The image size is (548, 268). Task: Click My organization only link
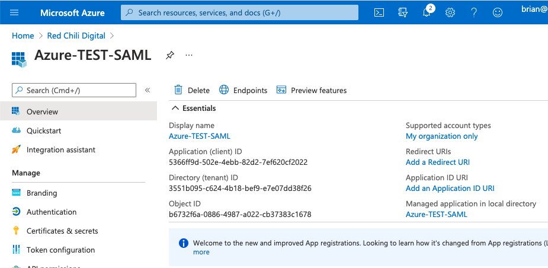[x=442, y=136]
